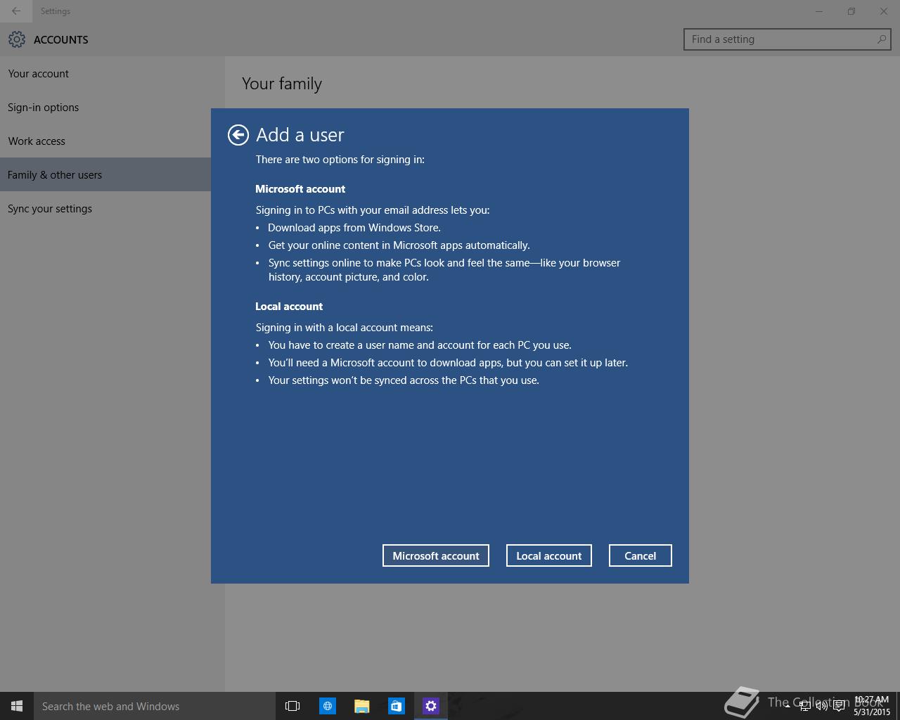This screenshot has width=900, height=720.
Task: Open the Windows Start menu
Action: click(x=17, y=706)
